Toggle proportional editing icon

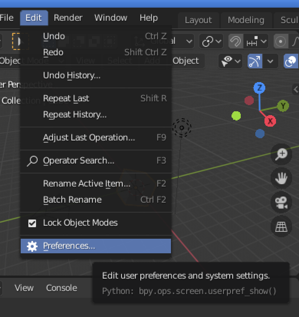[281, 41]
